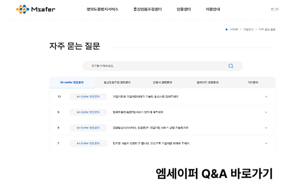Select the M-safer 관련문의 tab
The image size is (284, 189).
click(72, 82)
